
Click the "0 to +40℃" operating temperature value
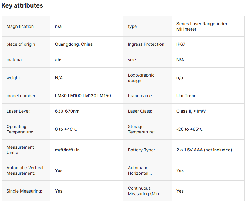[66, 129]
